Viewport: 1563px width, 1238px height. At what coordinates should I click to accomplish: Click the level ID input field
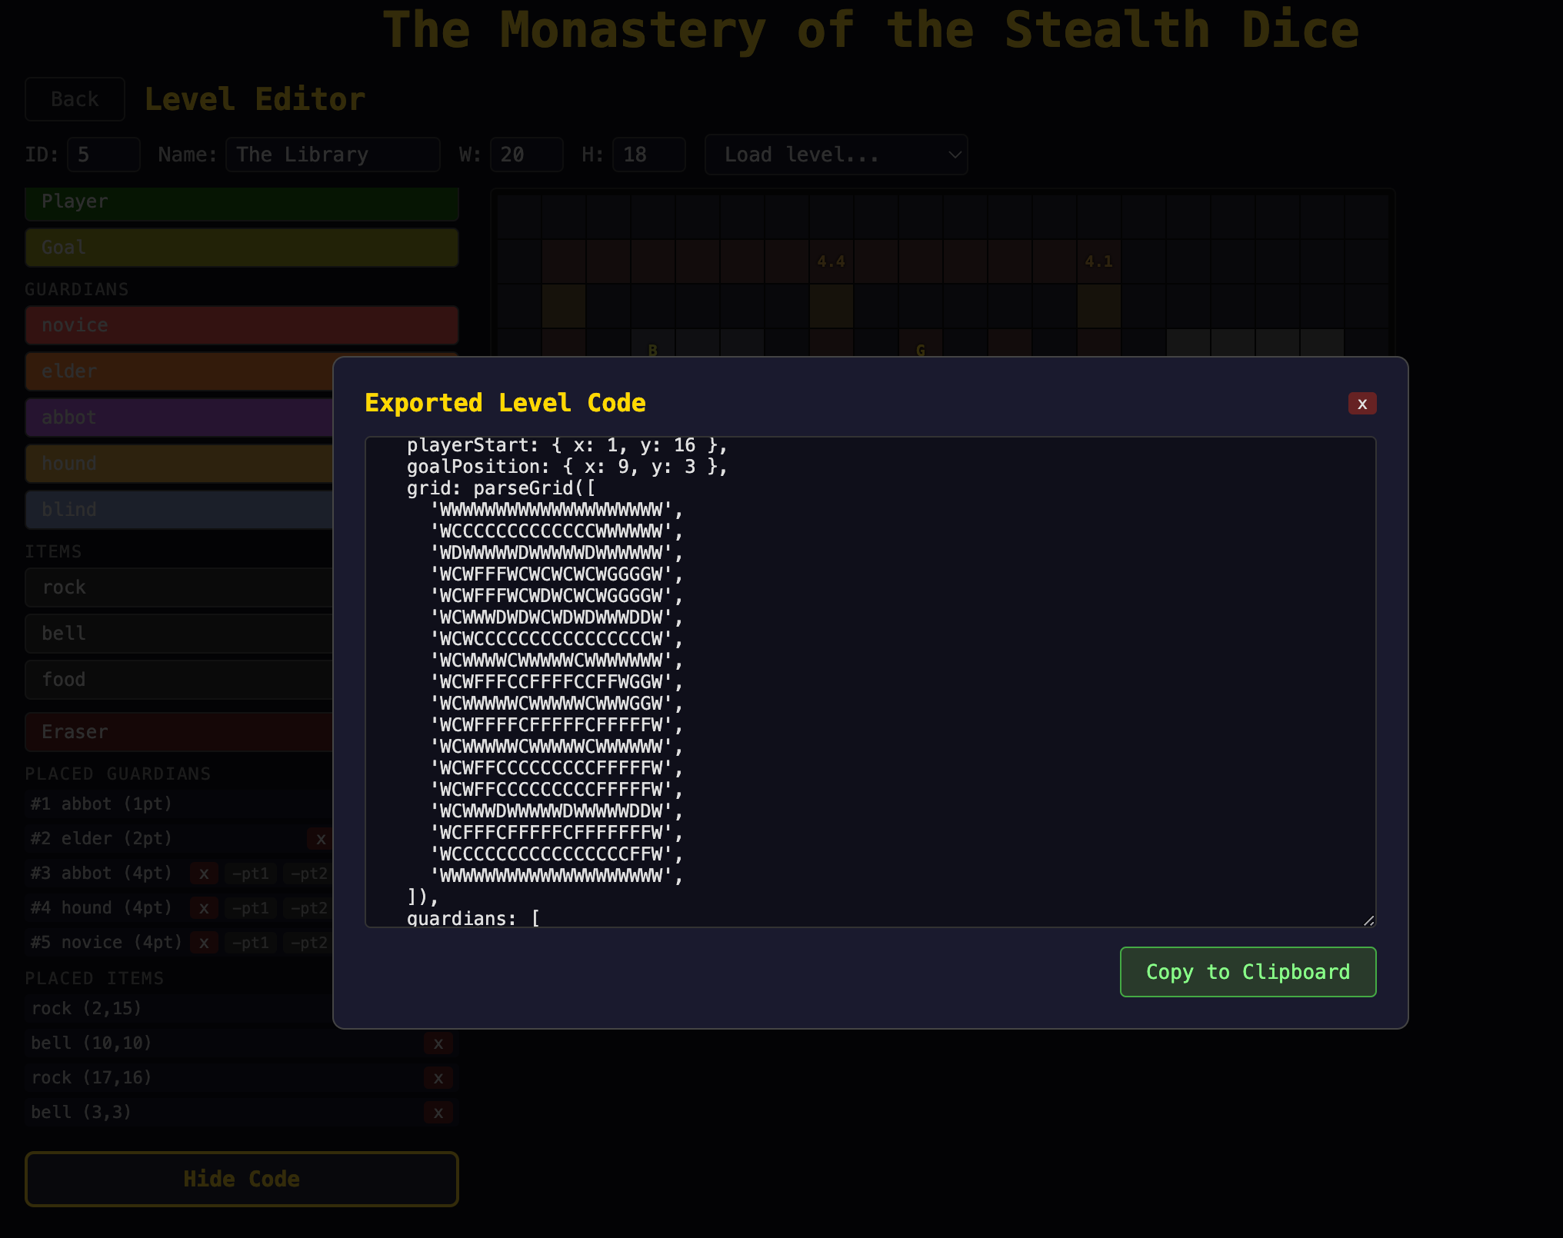[104, 155]
